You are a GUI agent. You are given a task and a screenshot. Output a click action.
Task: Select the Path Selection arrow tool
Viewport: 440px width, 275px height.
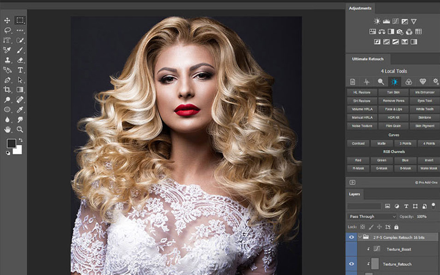20,80
